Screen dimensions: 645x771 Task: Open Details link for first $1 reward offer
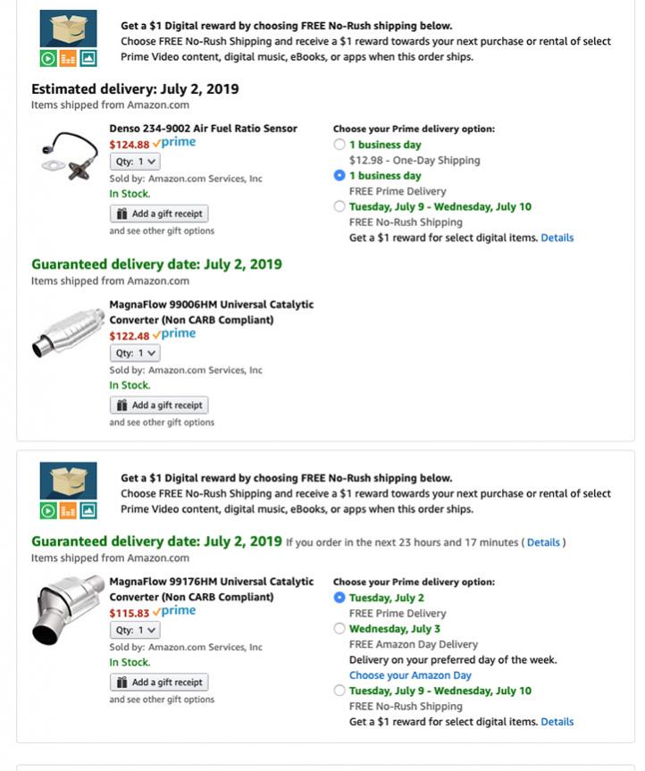tap(557, 238)
